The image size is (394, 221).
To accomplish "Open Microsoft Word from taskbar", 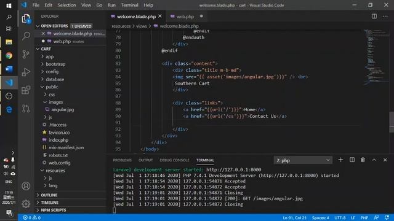I will coord(9,69).
